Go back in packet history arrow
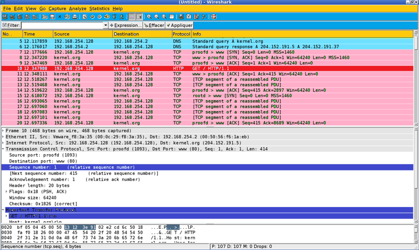Screen dimensions: 419x250 pos(92,17)
